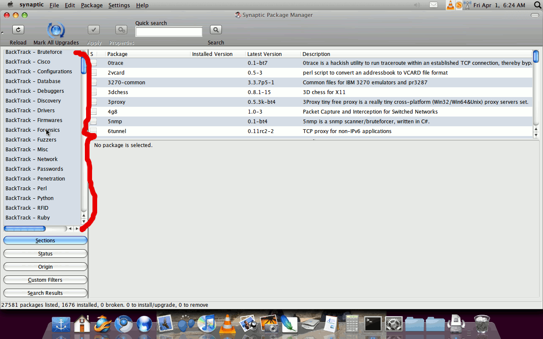Image resolution: width=543 pixels, height=339 pixels.
Task: Click the volume speaker icon in menu bar
Action: (x=417, y=5)
